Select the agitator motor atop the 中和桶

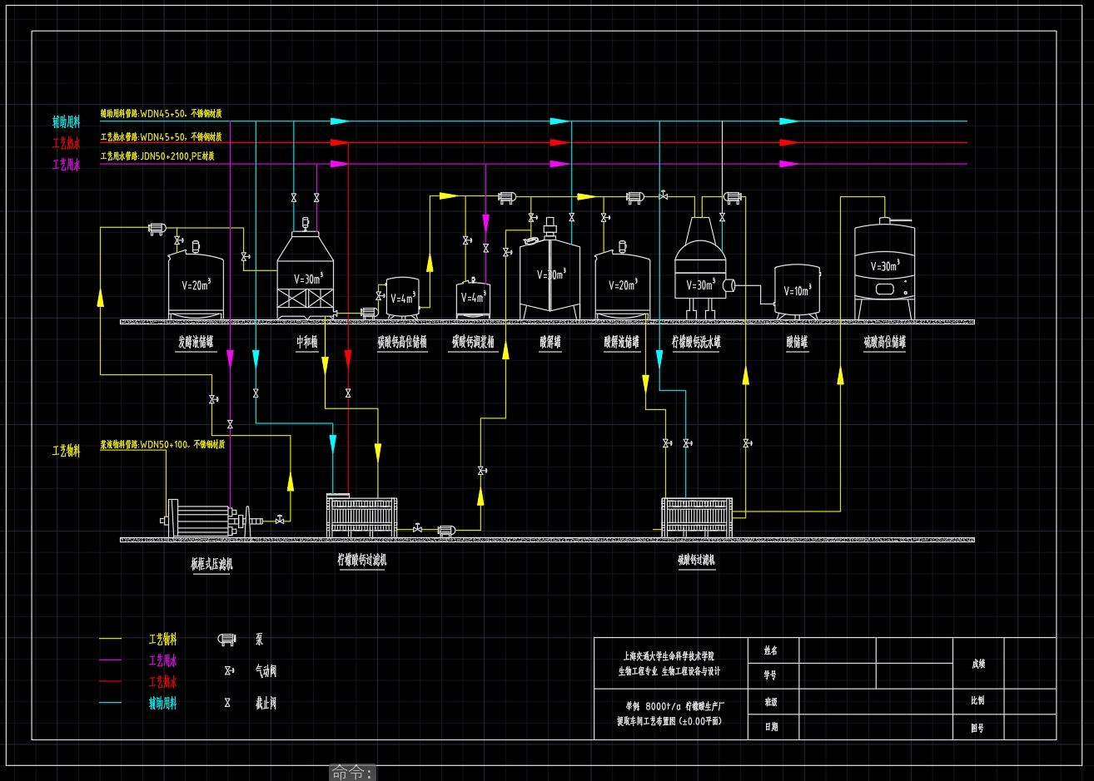305,224
